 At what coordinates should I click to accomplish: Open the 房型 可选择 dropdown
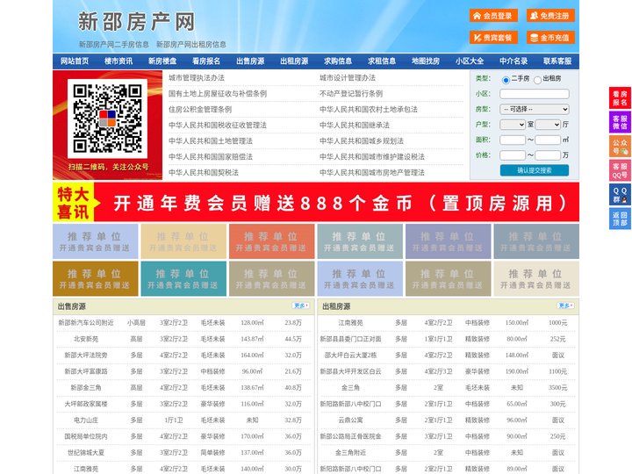tap(535, 109)
